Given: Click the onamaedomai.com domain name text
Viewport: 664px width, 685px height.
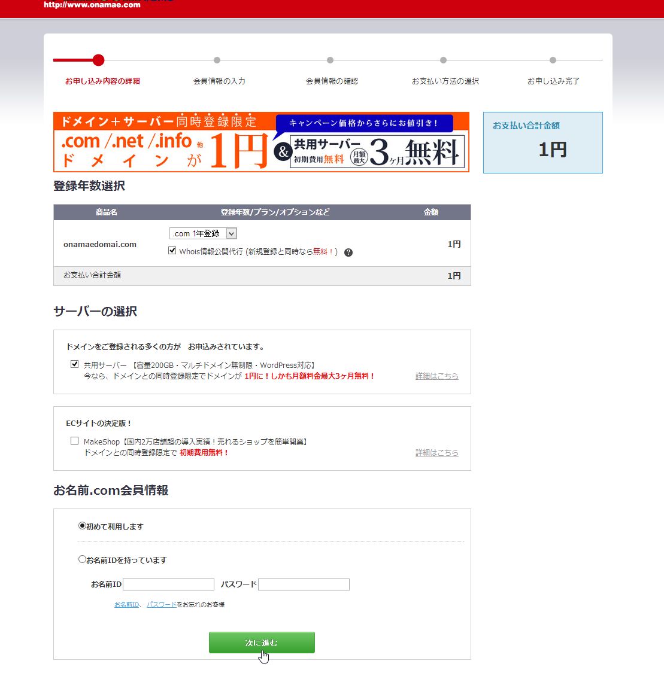Looking at the screenshot, I should 100,244.
